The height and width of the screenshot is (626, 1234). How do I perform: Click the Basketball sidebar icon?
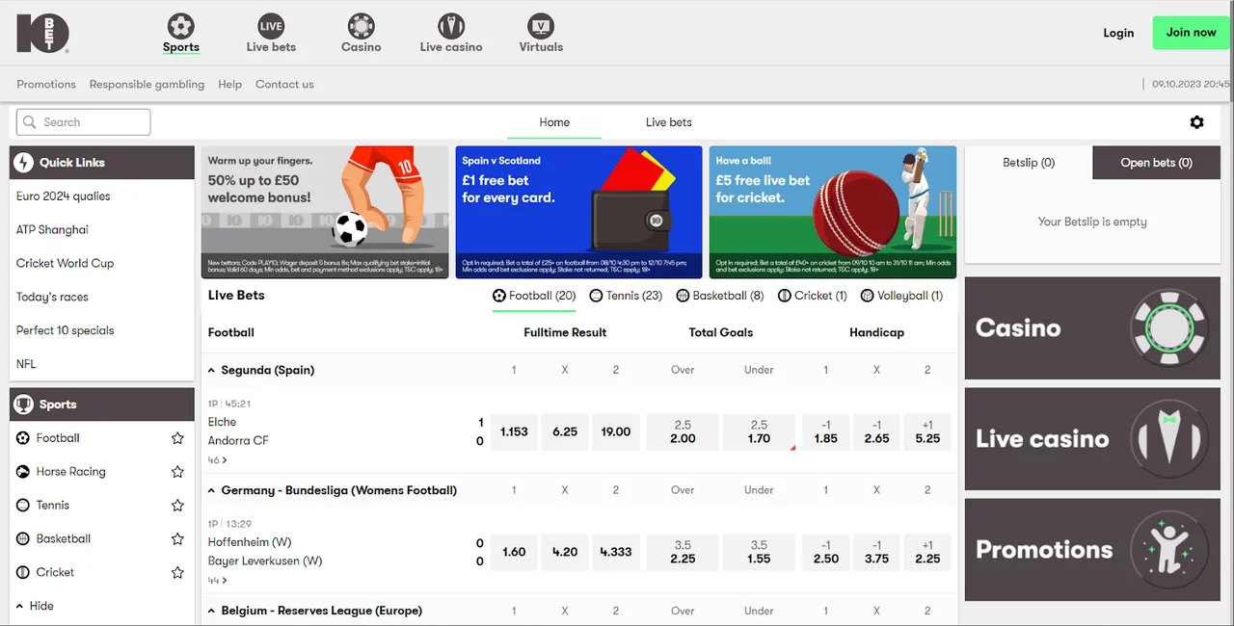coord(23,539)
